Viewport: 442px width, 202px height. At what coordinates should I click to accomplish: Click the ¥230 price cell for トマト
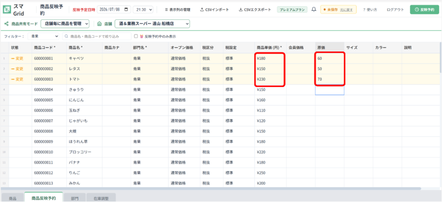click(270, 79)
